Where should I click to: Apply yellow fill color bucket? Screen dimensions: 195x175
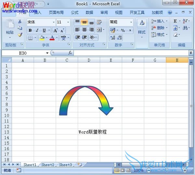[42, 38]
